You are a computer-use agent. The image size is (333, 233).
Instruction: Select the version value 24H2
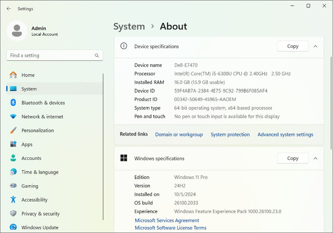pyautogui.click(x=180, y=186)
